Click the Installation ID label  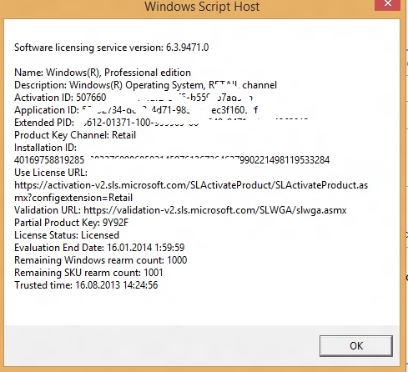(x=45, y=148)
